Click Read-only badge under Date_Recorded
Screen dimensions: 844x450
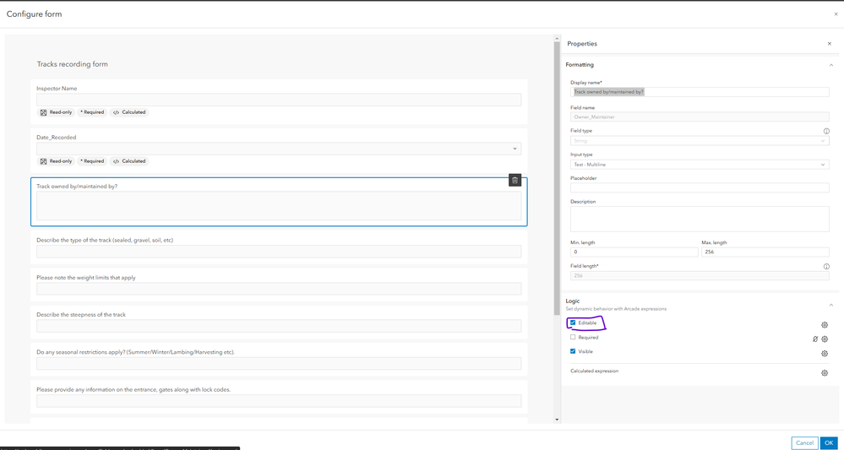[57, 160]
